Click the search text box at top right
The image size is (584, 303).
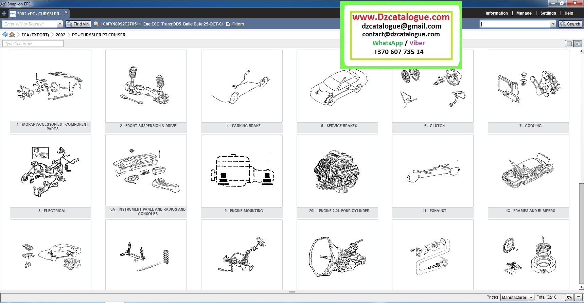[515, 24]
